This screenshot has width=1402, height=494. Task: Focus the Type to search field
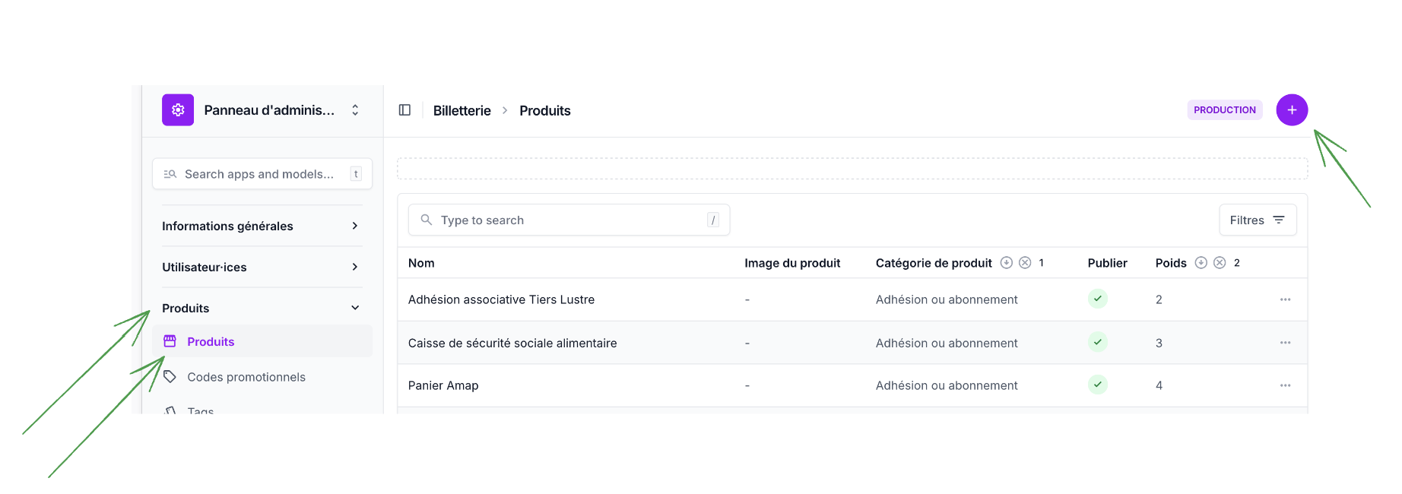[569, 220]
